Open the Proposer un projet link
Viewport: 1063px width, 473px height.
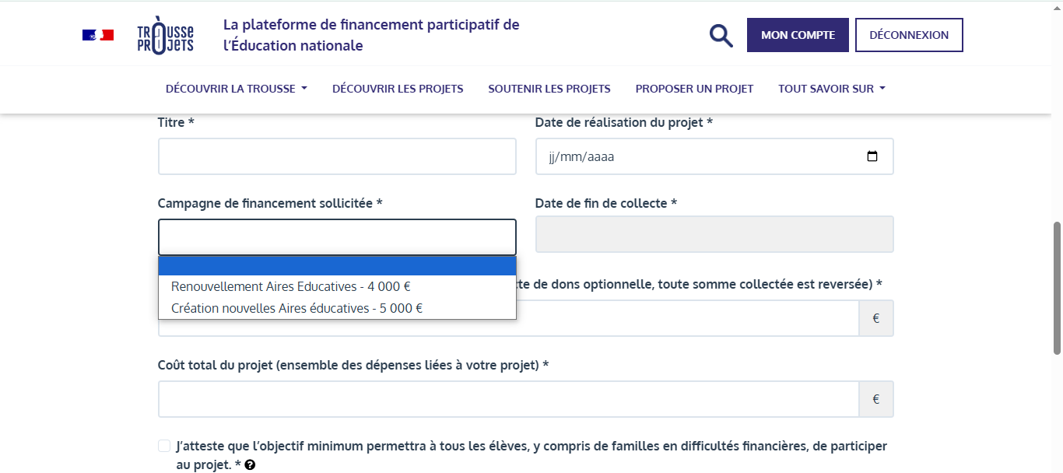click(x=694, y=89)
